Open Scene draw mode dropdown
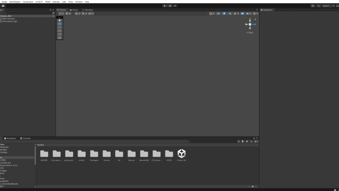The width and height of the screenshot is (339, 191). click(212, 13)
